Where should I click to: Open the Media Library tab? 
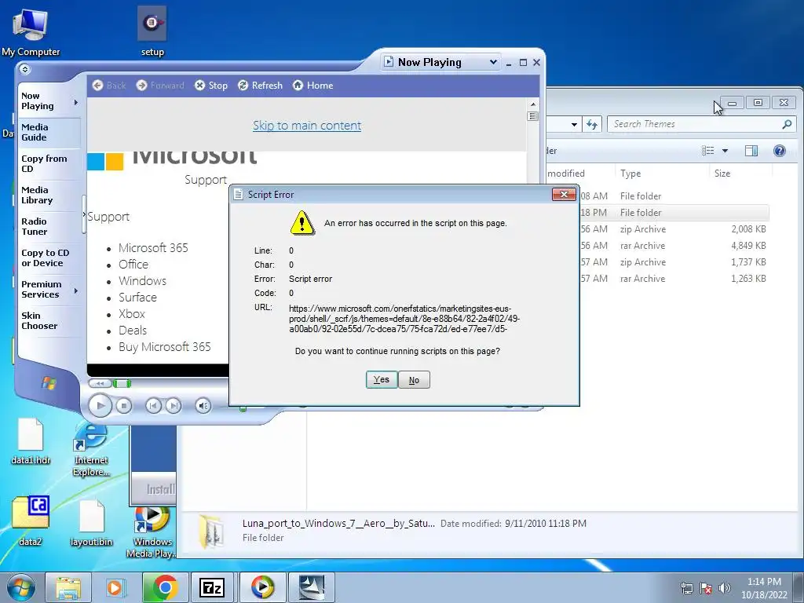pos(49,195)
